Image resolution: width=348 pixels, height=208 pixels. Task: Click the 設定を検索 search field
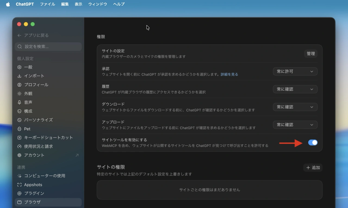click(48, 46)
